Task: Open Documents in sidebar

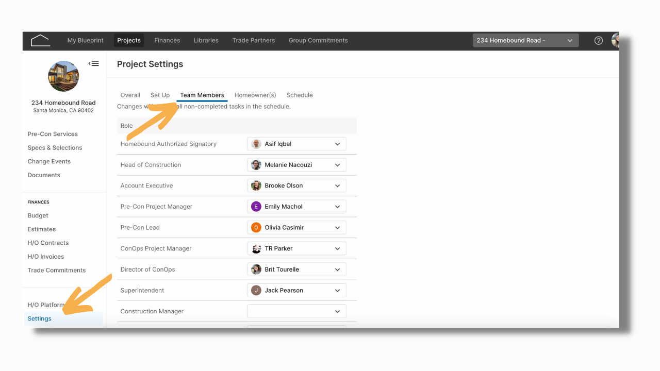Action: coord(44,175)
